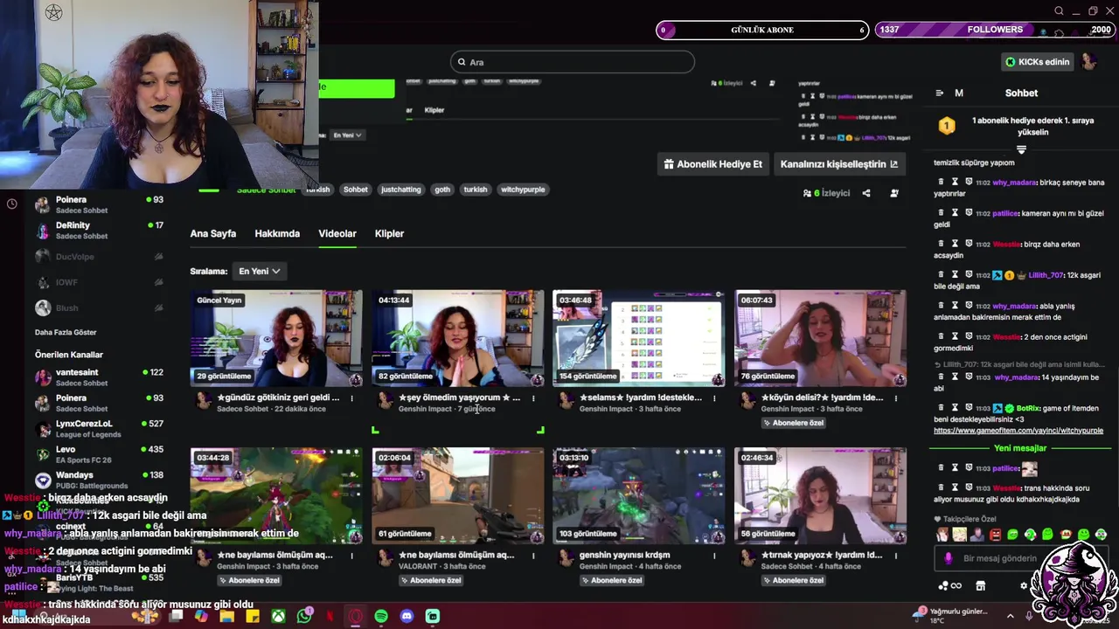Timeout patilice using hourglass on 'kameran aynı' message
Viewport: 1119px width, 629px height.
tap(955, 212)
